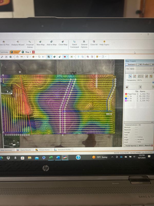Click the paint bucket icon in layers panel
The image size is (154, 206).
tap(127, 87)
